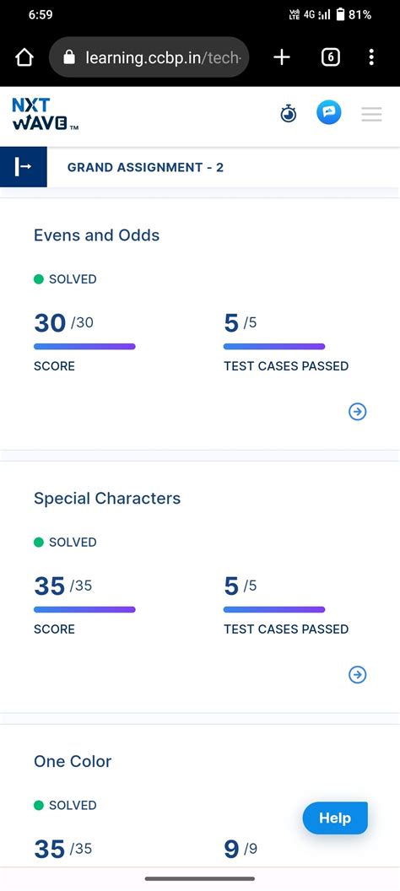Open the hamburger navigation menu

click(371, 114)
